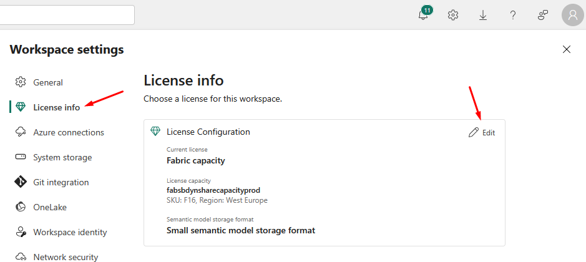Switch to the Git integration tab
586x262 pixels.
(x=61, y=182)
